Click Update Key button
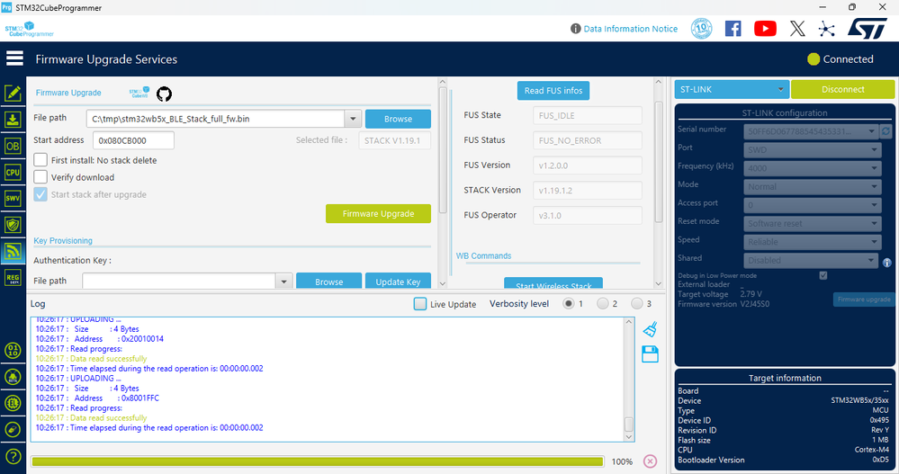 click(398, 281)
